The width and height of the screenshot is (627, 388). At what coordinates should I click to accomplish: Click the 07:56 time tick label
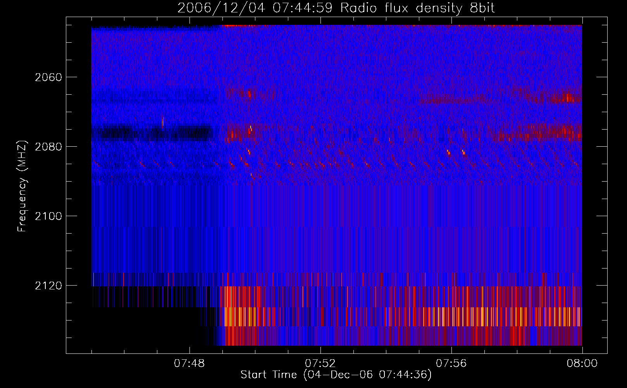451,364
